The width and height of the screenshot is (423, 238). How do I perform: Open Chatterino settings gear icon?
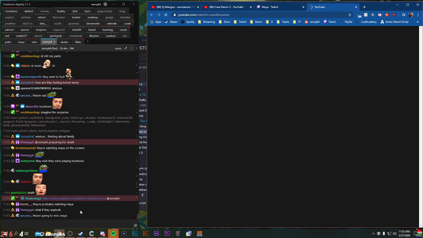[105, 5]
